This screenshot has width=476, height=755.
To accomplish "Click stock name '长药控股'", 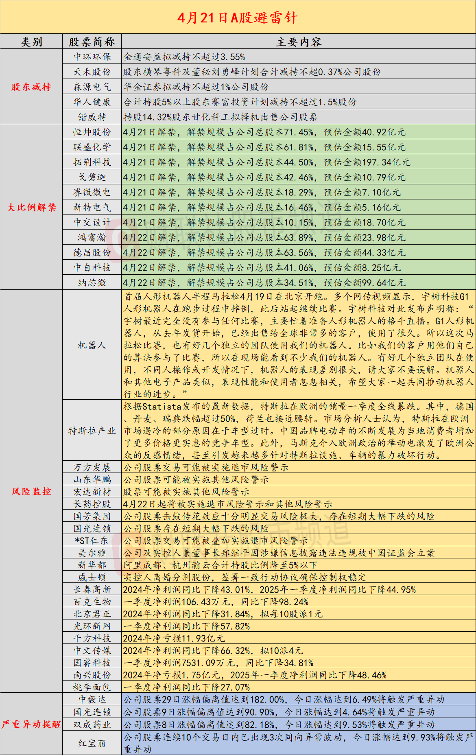I will click(92, 504).
